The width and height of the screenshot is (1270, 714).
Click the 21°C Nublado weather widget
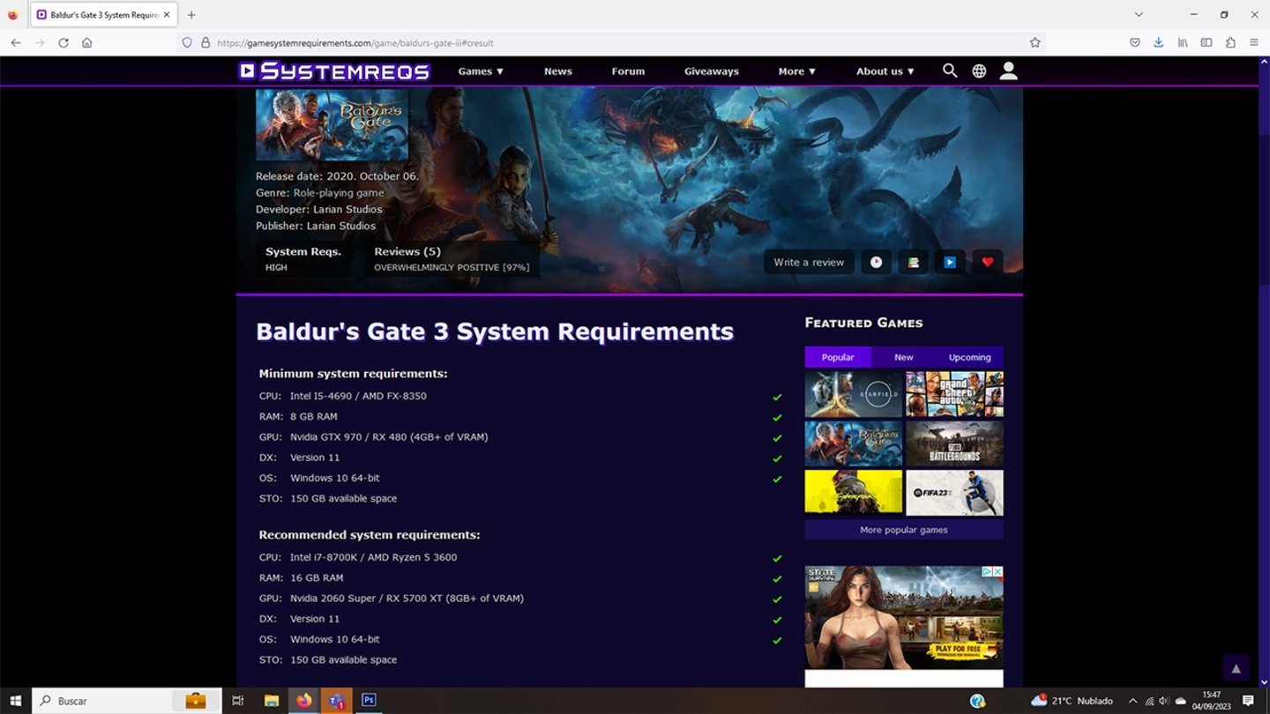click(x=1072, y=701)
